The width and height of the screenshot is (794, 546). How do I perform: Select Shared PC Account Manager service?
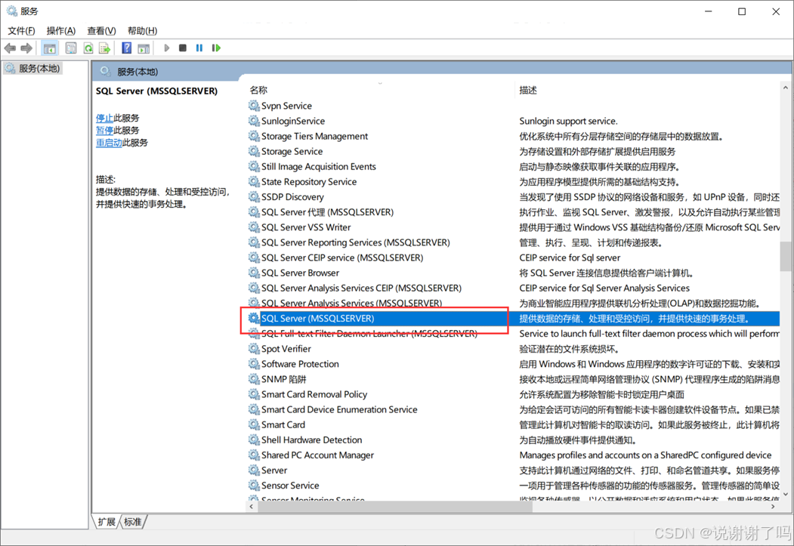point(317,455)
